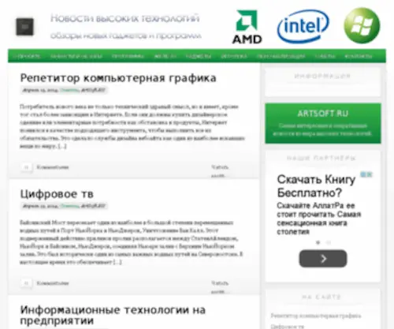Open the Гаджеты navigation menu item
The width and height of the screenshot is (394, 329).
point(199,56)
